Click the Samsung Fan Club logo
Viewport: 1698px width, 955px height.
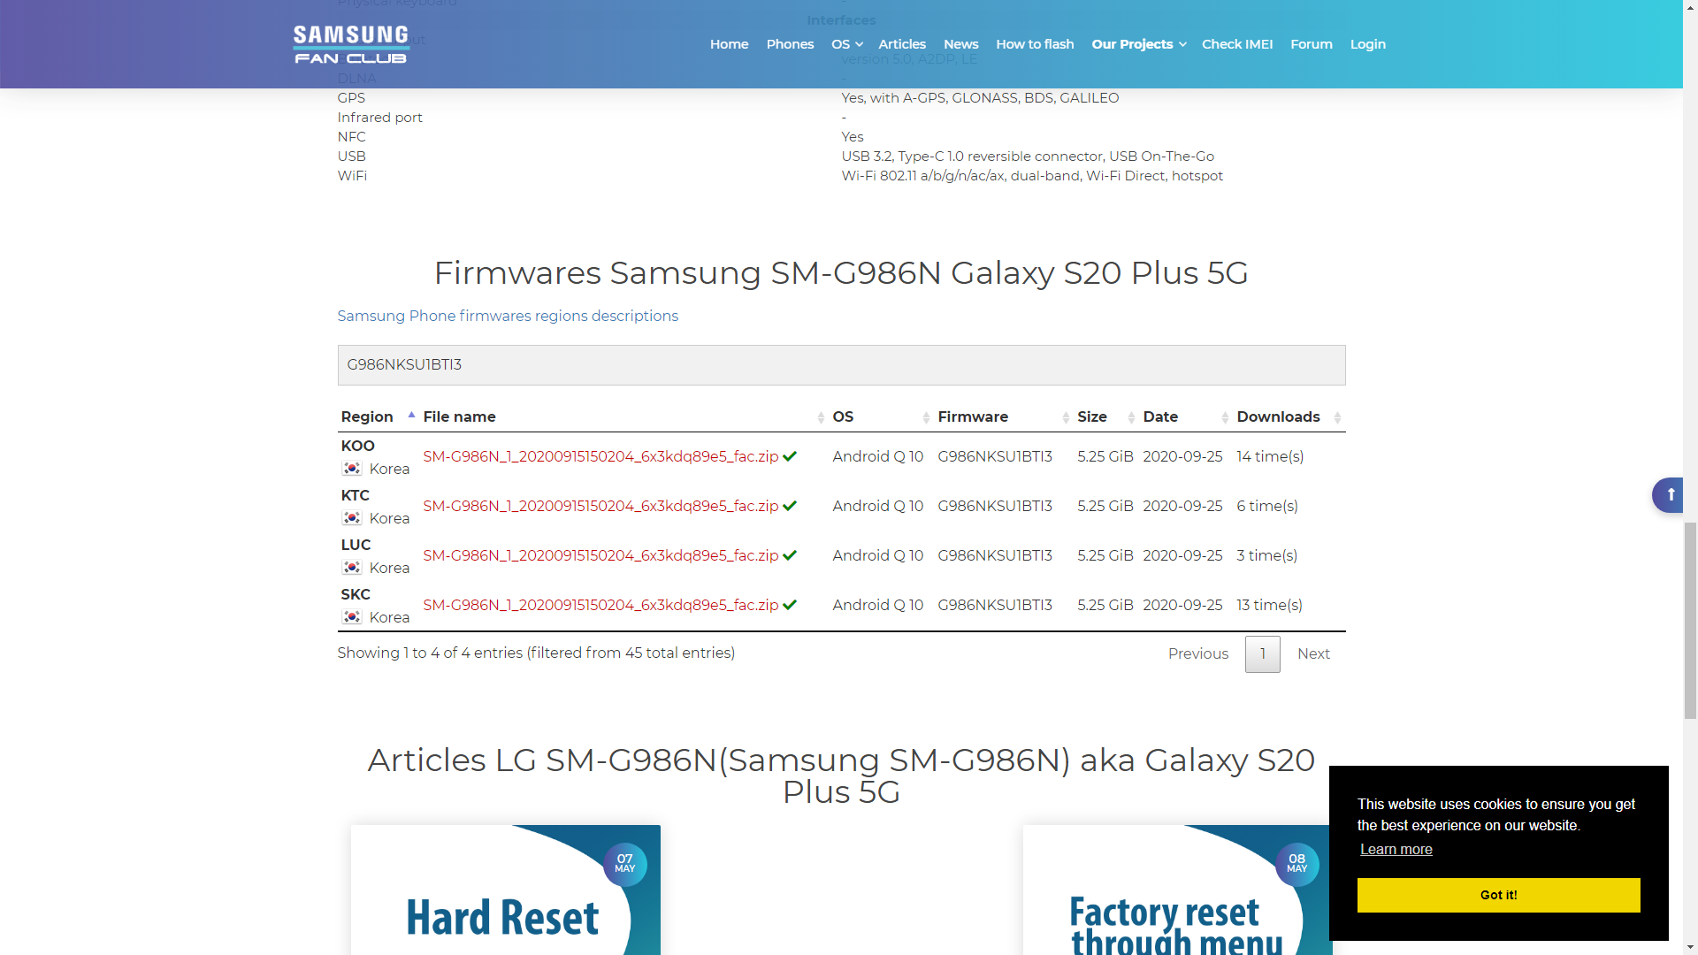[x=350, y=44]
